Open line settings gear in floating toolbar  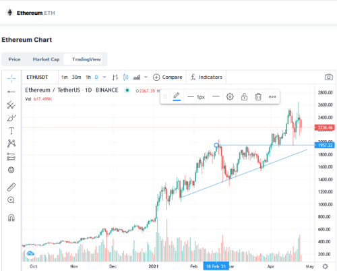coord(230,97)
